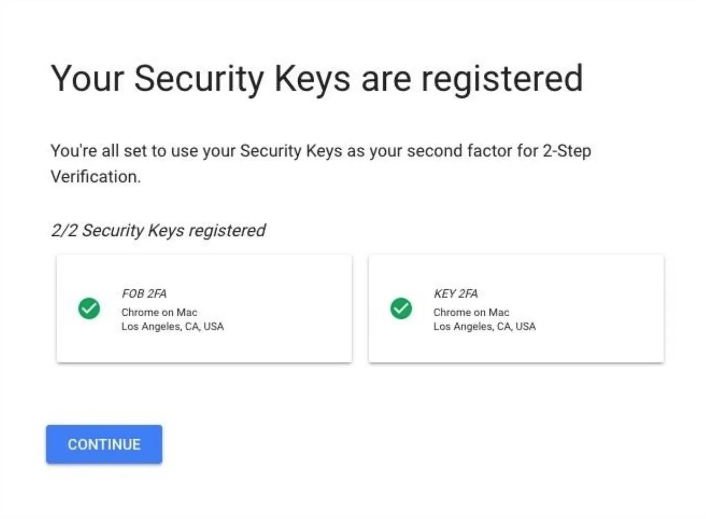This screenshot has width=706, height=519.
Task: Click Chrome on Mac under FOB 2FA
Action: coord(159,312)
